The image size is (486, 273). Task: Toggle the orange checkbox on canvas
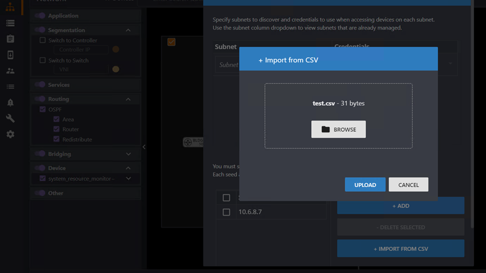click(x=171, y=42)
